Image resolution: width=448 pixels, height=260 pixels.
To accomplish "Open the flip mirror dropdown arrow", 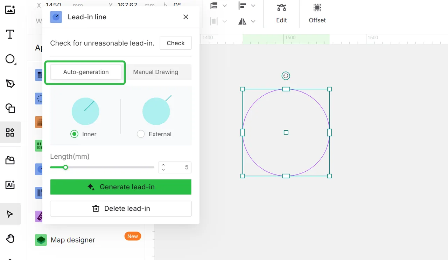I will pos(253,21).
